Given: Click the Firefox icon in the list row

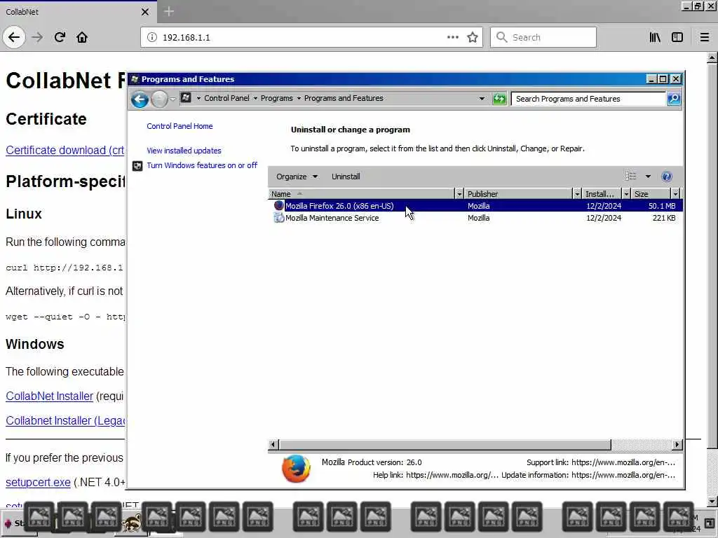Looking at the screenshot, I should (279, 206).
